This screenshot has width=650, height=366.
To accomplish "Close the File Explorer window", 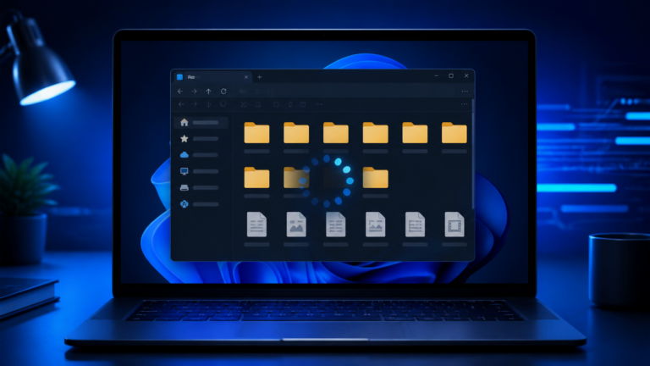I will [x=466, y=76].
